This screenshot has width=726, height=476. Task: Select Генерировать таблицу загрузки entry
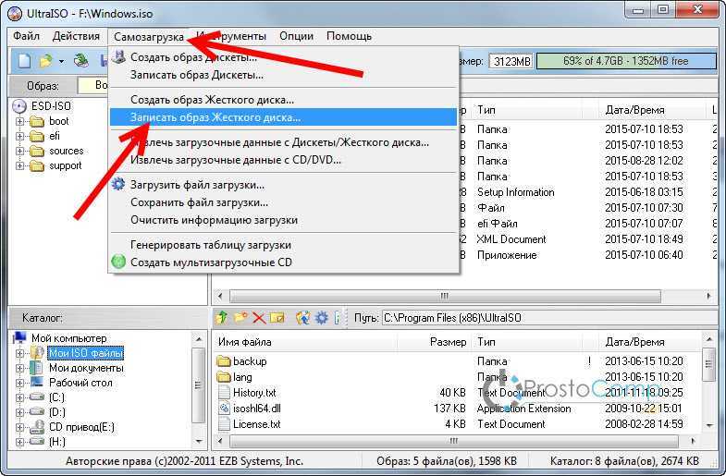(283, 245)
